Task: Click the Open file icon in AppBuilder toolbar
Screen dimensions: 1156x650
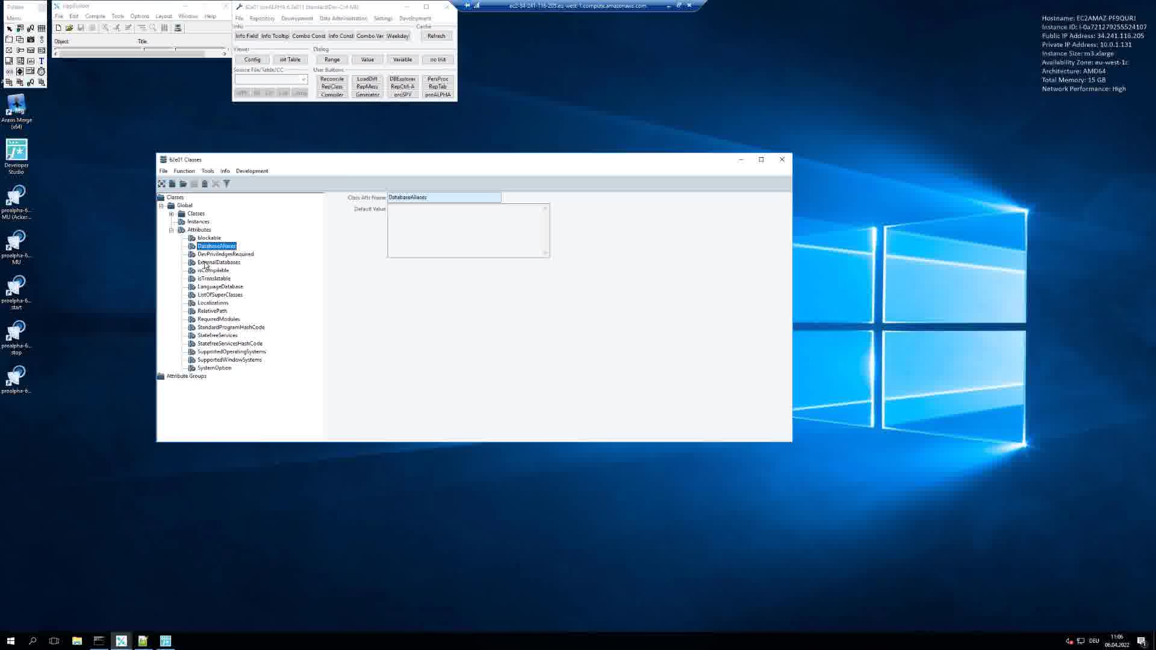Action: [69, 28]
